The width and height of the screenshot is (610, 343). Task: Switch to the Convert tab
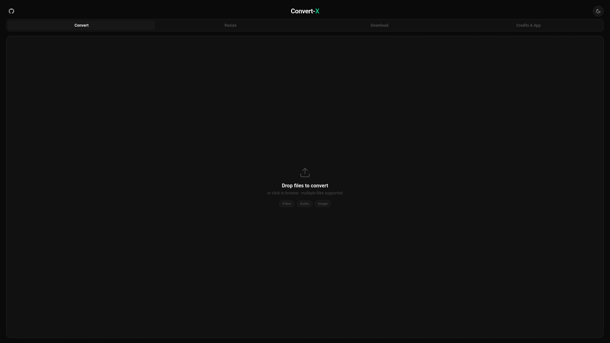tap(81, 25)
